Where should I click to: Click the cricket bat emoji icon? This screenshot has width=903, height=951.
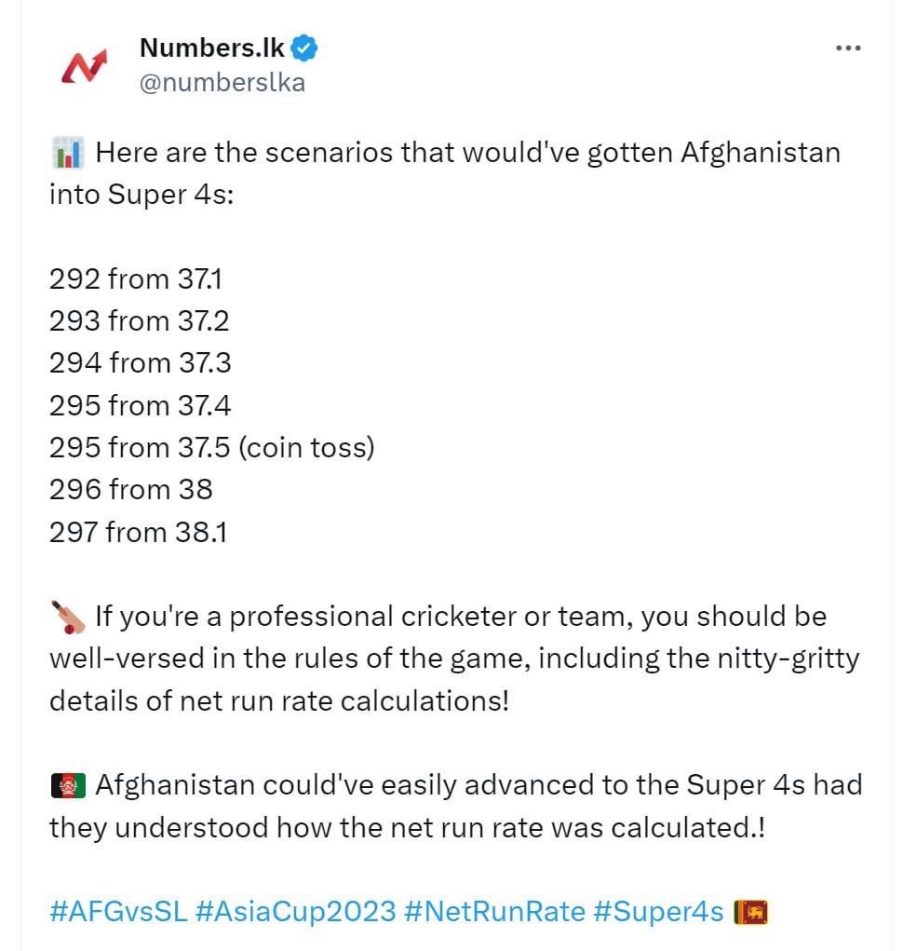(68, 617)
